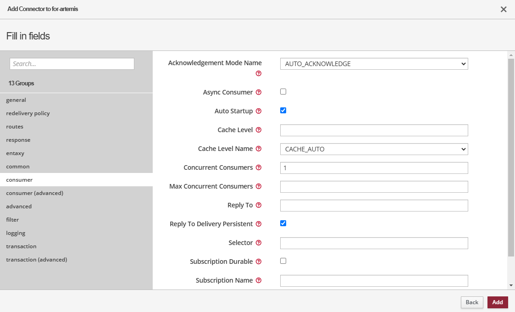Click help icon next to Async Consumer
Screen dimensions: 515x312
[x=259, y=92]
